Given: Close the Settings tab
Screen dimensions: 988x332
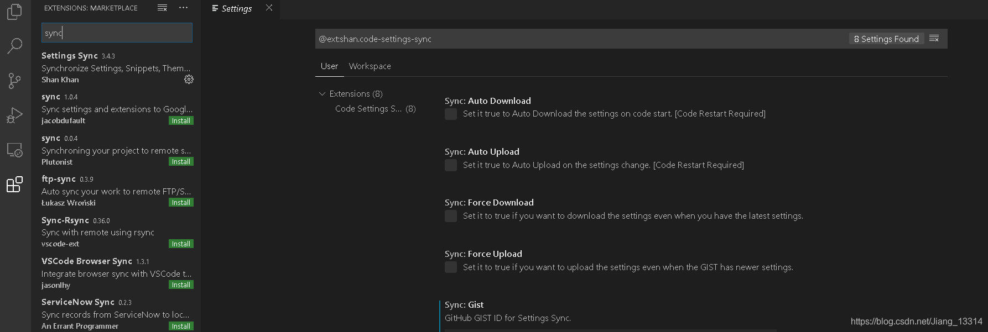Looking at the screenshot, I should pyautogui.click(x=269, y=8).
